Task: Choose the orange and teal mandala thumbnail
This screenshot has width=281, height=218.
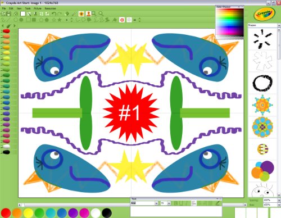Action: pos(262,105)
